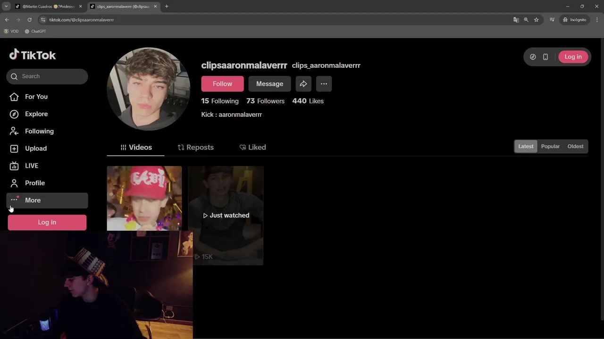604x339 pixels.
Task: Open the three-dot profile options
Action: coord(324,84)
